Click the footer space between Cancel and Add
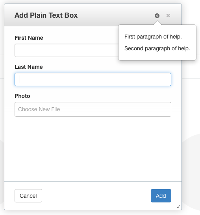Screen dimensions: 200x215 (x=96, y=196)
